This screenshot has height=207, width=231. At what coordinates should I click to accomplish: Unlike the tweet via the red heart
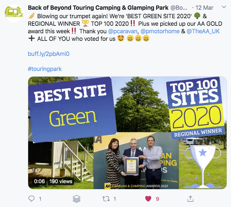point(148,199)
